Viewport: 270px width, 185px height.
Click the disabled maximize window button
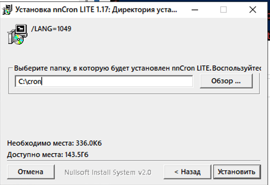click(x=224, y=10)
